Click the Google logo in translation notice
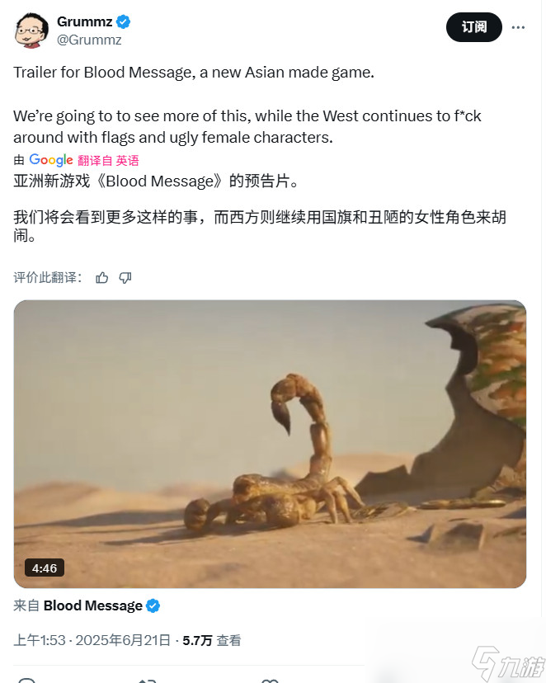 [51, 160]
